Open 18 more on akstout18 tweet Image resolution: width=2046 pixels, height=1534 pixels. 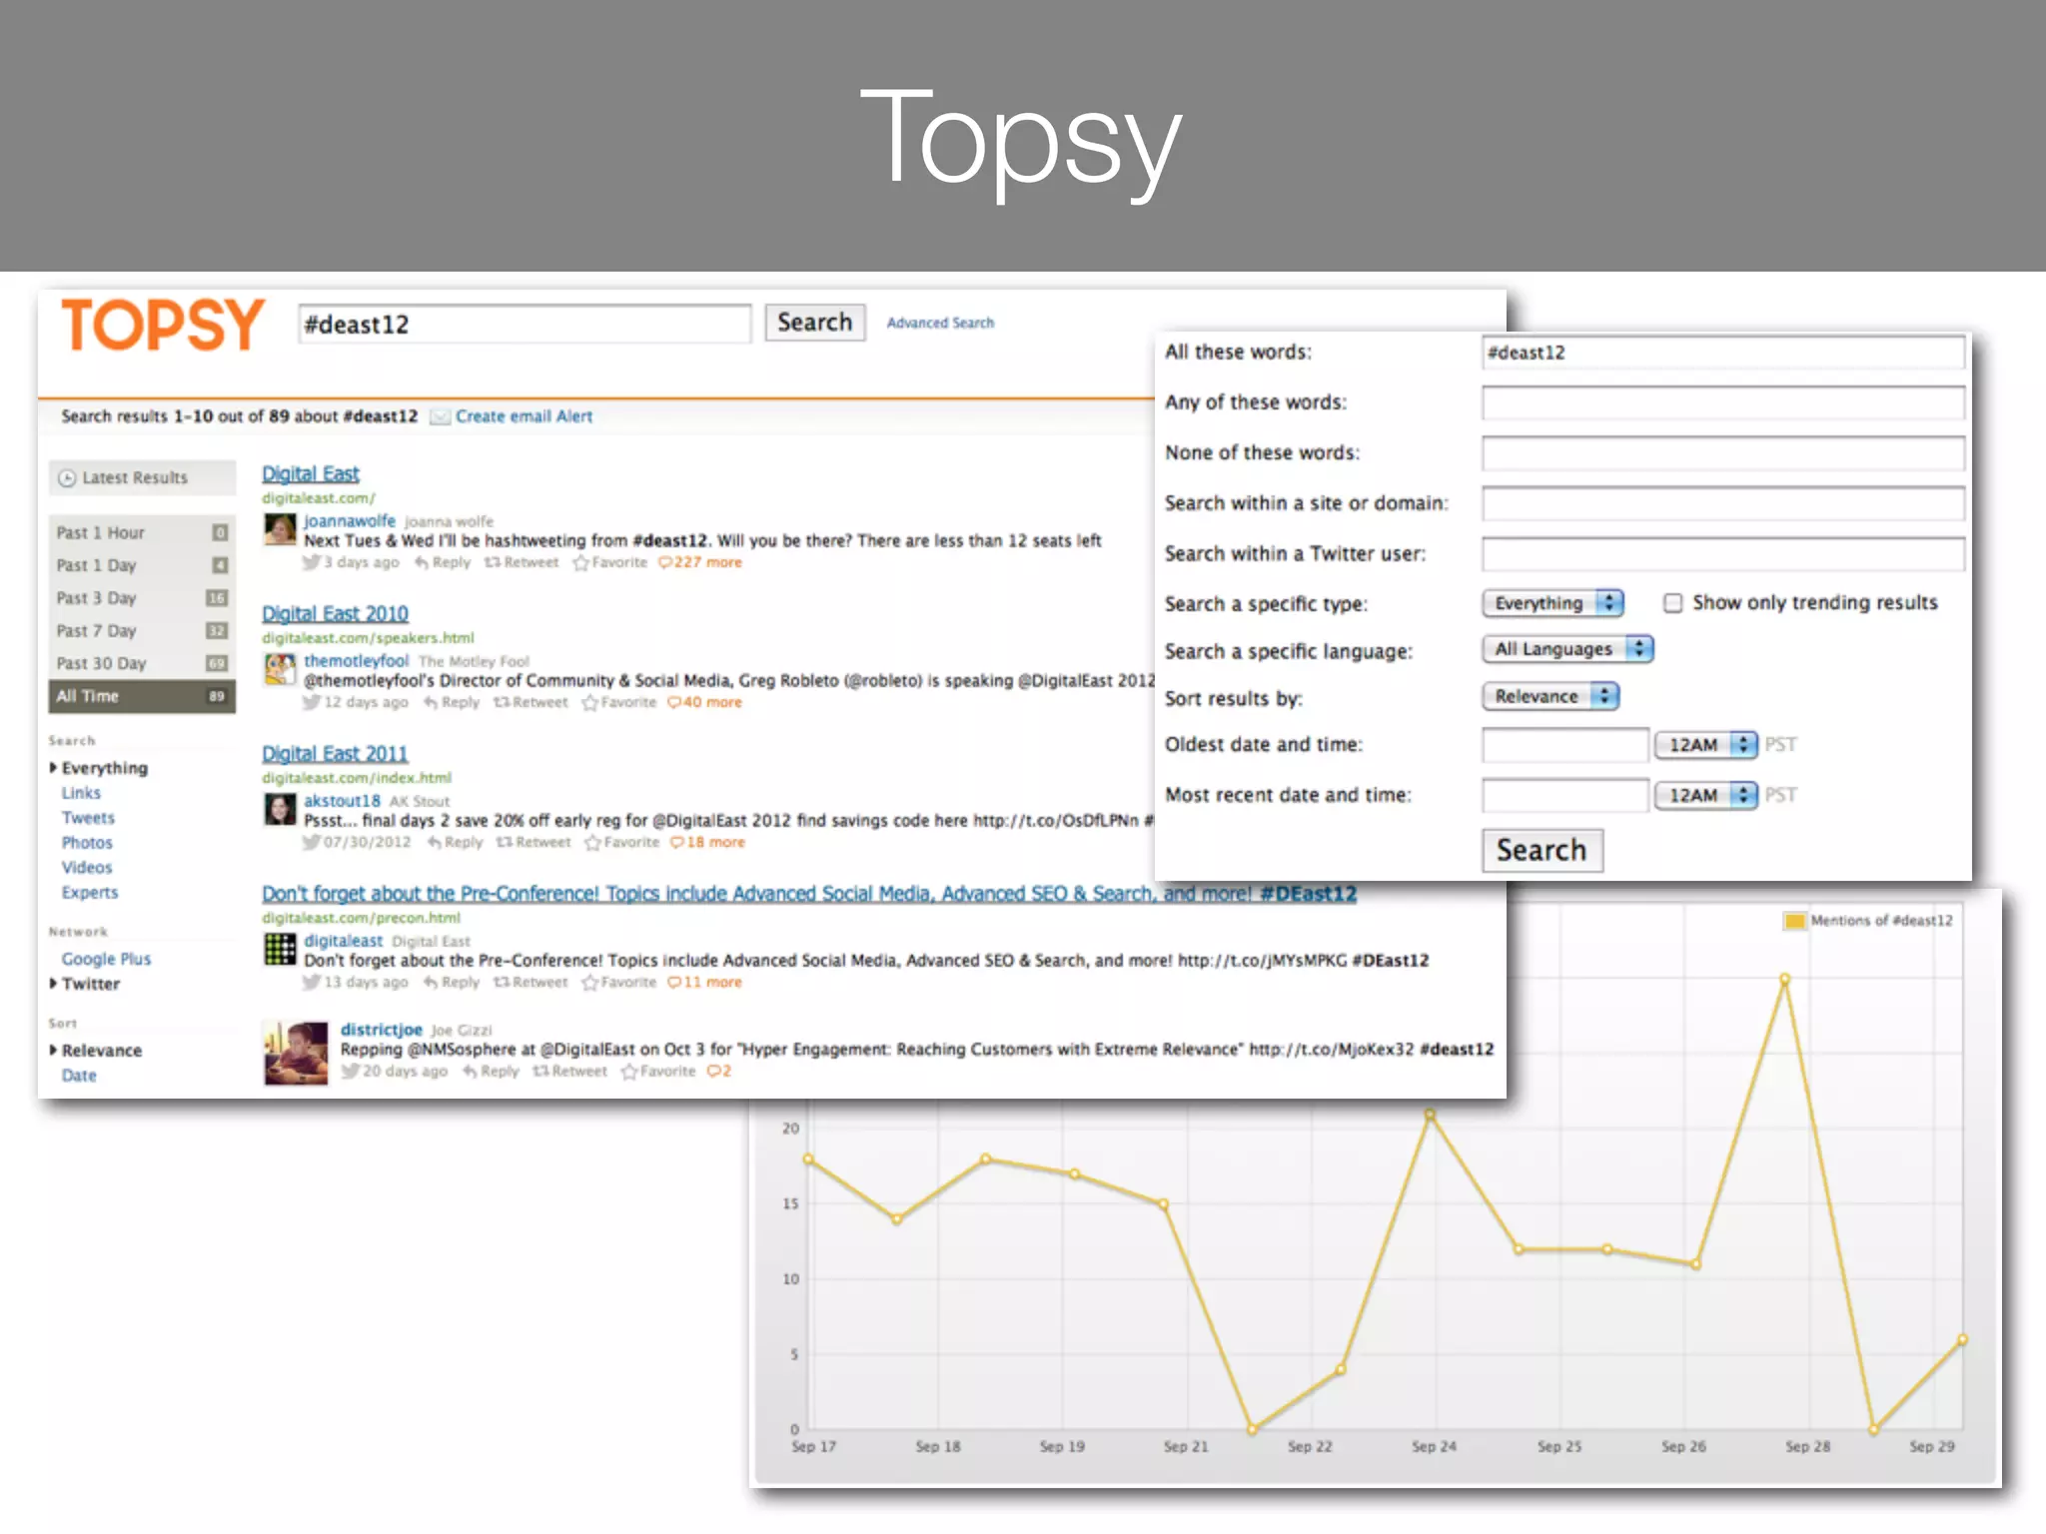coord(707,842)
